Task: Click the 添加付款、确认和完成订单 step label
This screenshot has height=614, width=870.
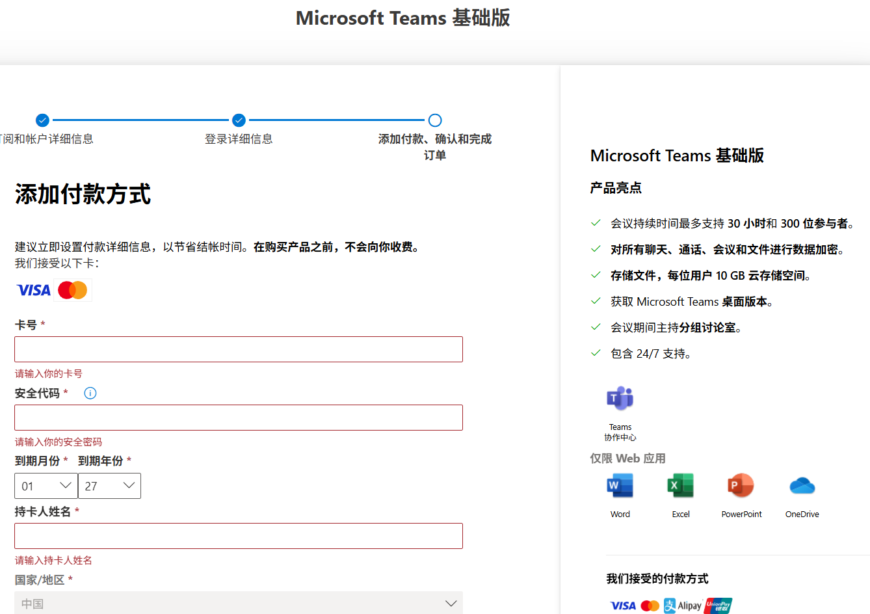Action: pyautogui.click(x=435, y=147)
